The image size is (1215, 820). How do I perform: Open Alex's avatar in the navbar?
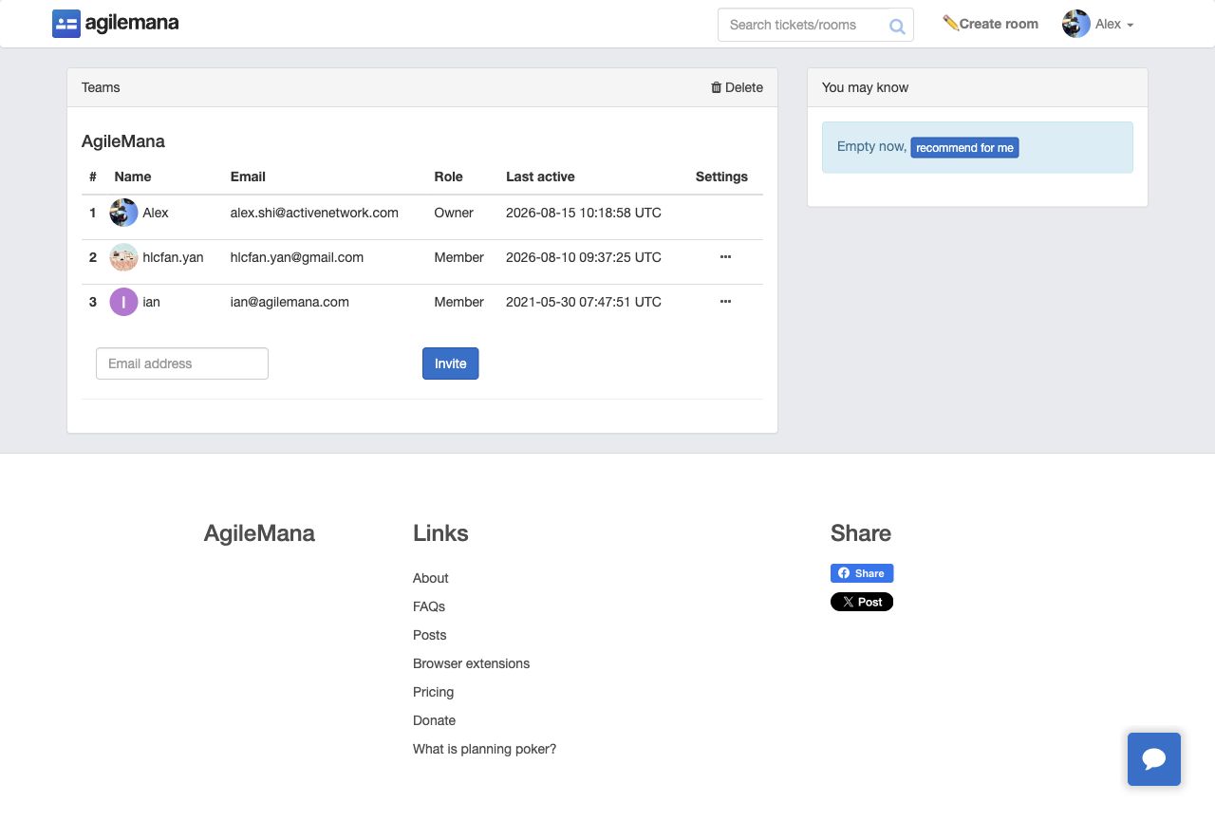pos(1076,24)
